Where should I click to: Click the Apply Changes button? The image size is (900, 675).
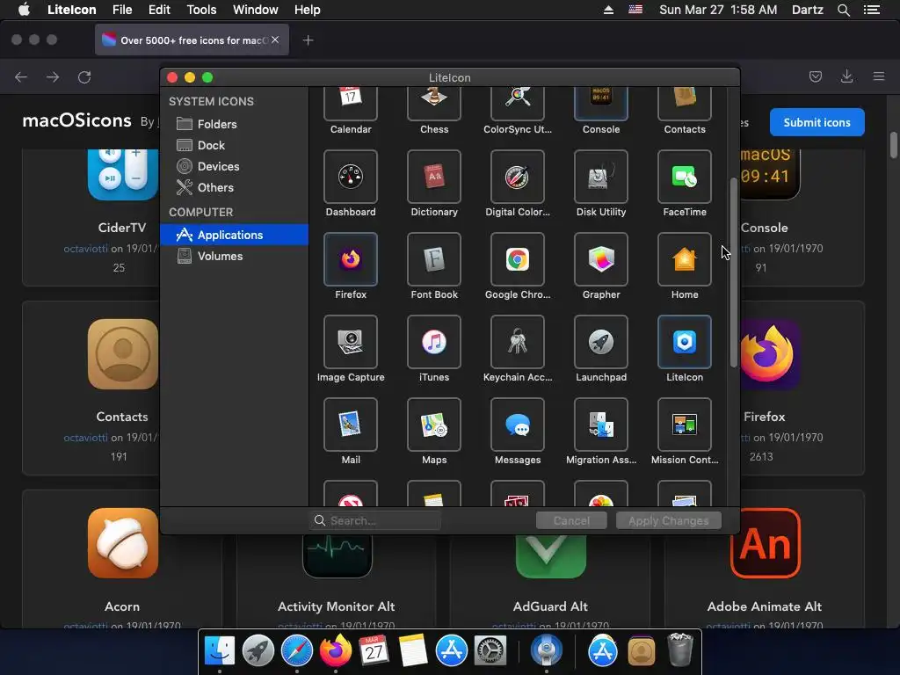click(x=668, y=520)
